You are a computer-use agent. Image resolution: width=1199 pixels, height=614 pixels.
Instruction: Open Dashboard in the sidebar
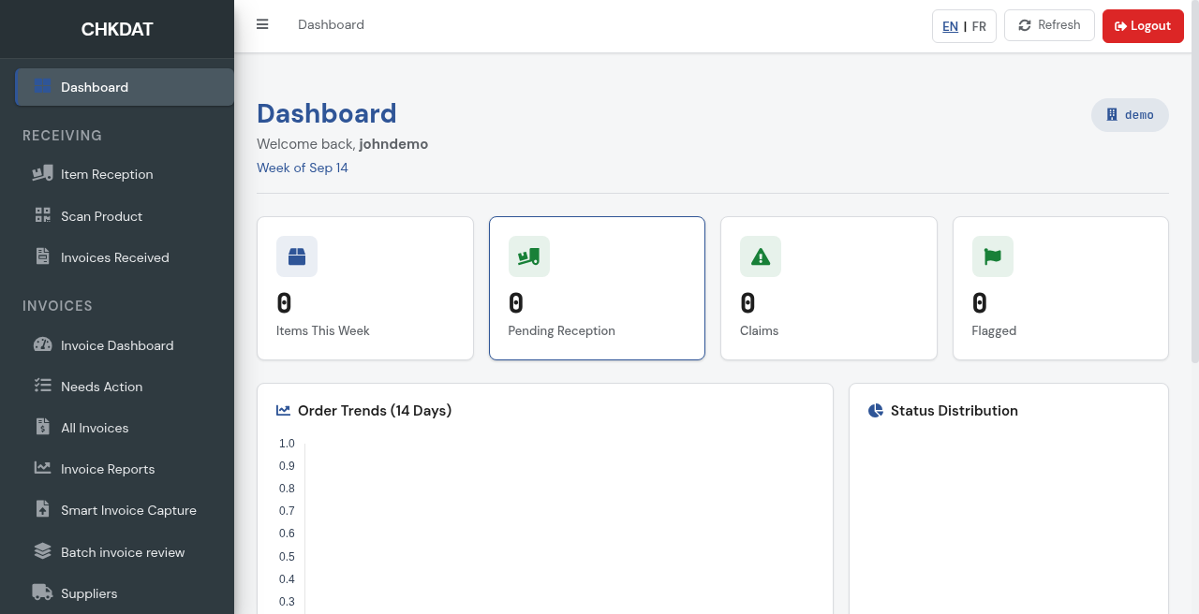click(x=125, y=87)
